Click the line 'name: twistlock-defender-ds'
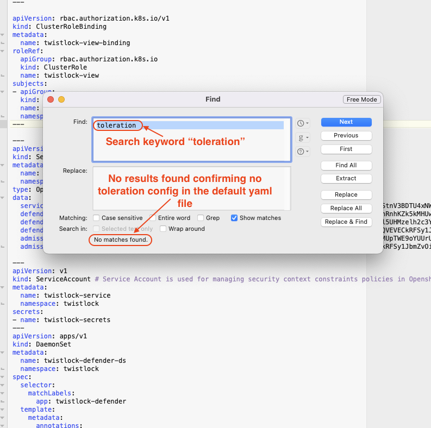431x428 pixels. (73, 361)
